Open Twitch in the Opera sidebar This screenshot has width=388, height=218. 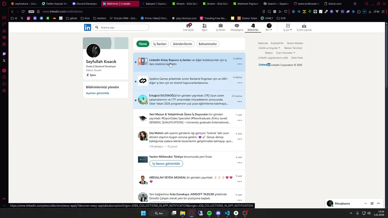click(4, 54)
